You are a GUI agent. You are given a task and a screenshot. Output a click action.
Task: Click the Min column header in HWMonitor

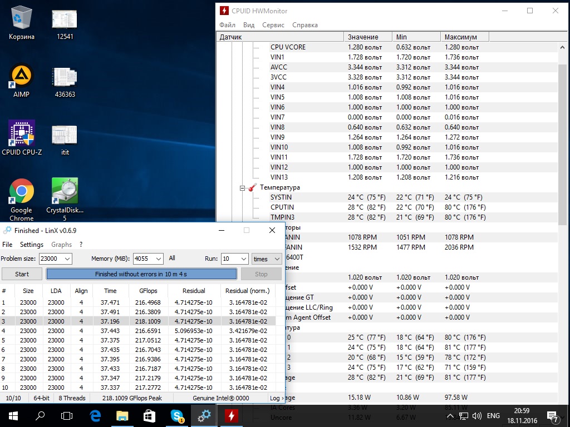pos(416,37)
